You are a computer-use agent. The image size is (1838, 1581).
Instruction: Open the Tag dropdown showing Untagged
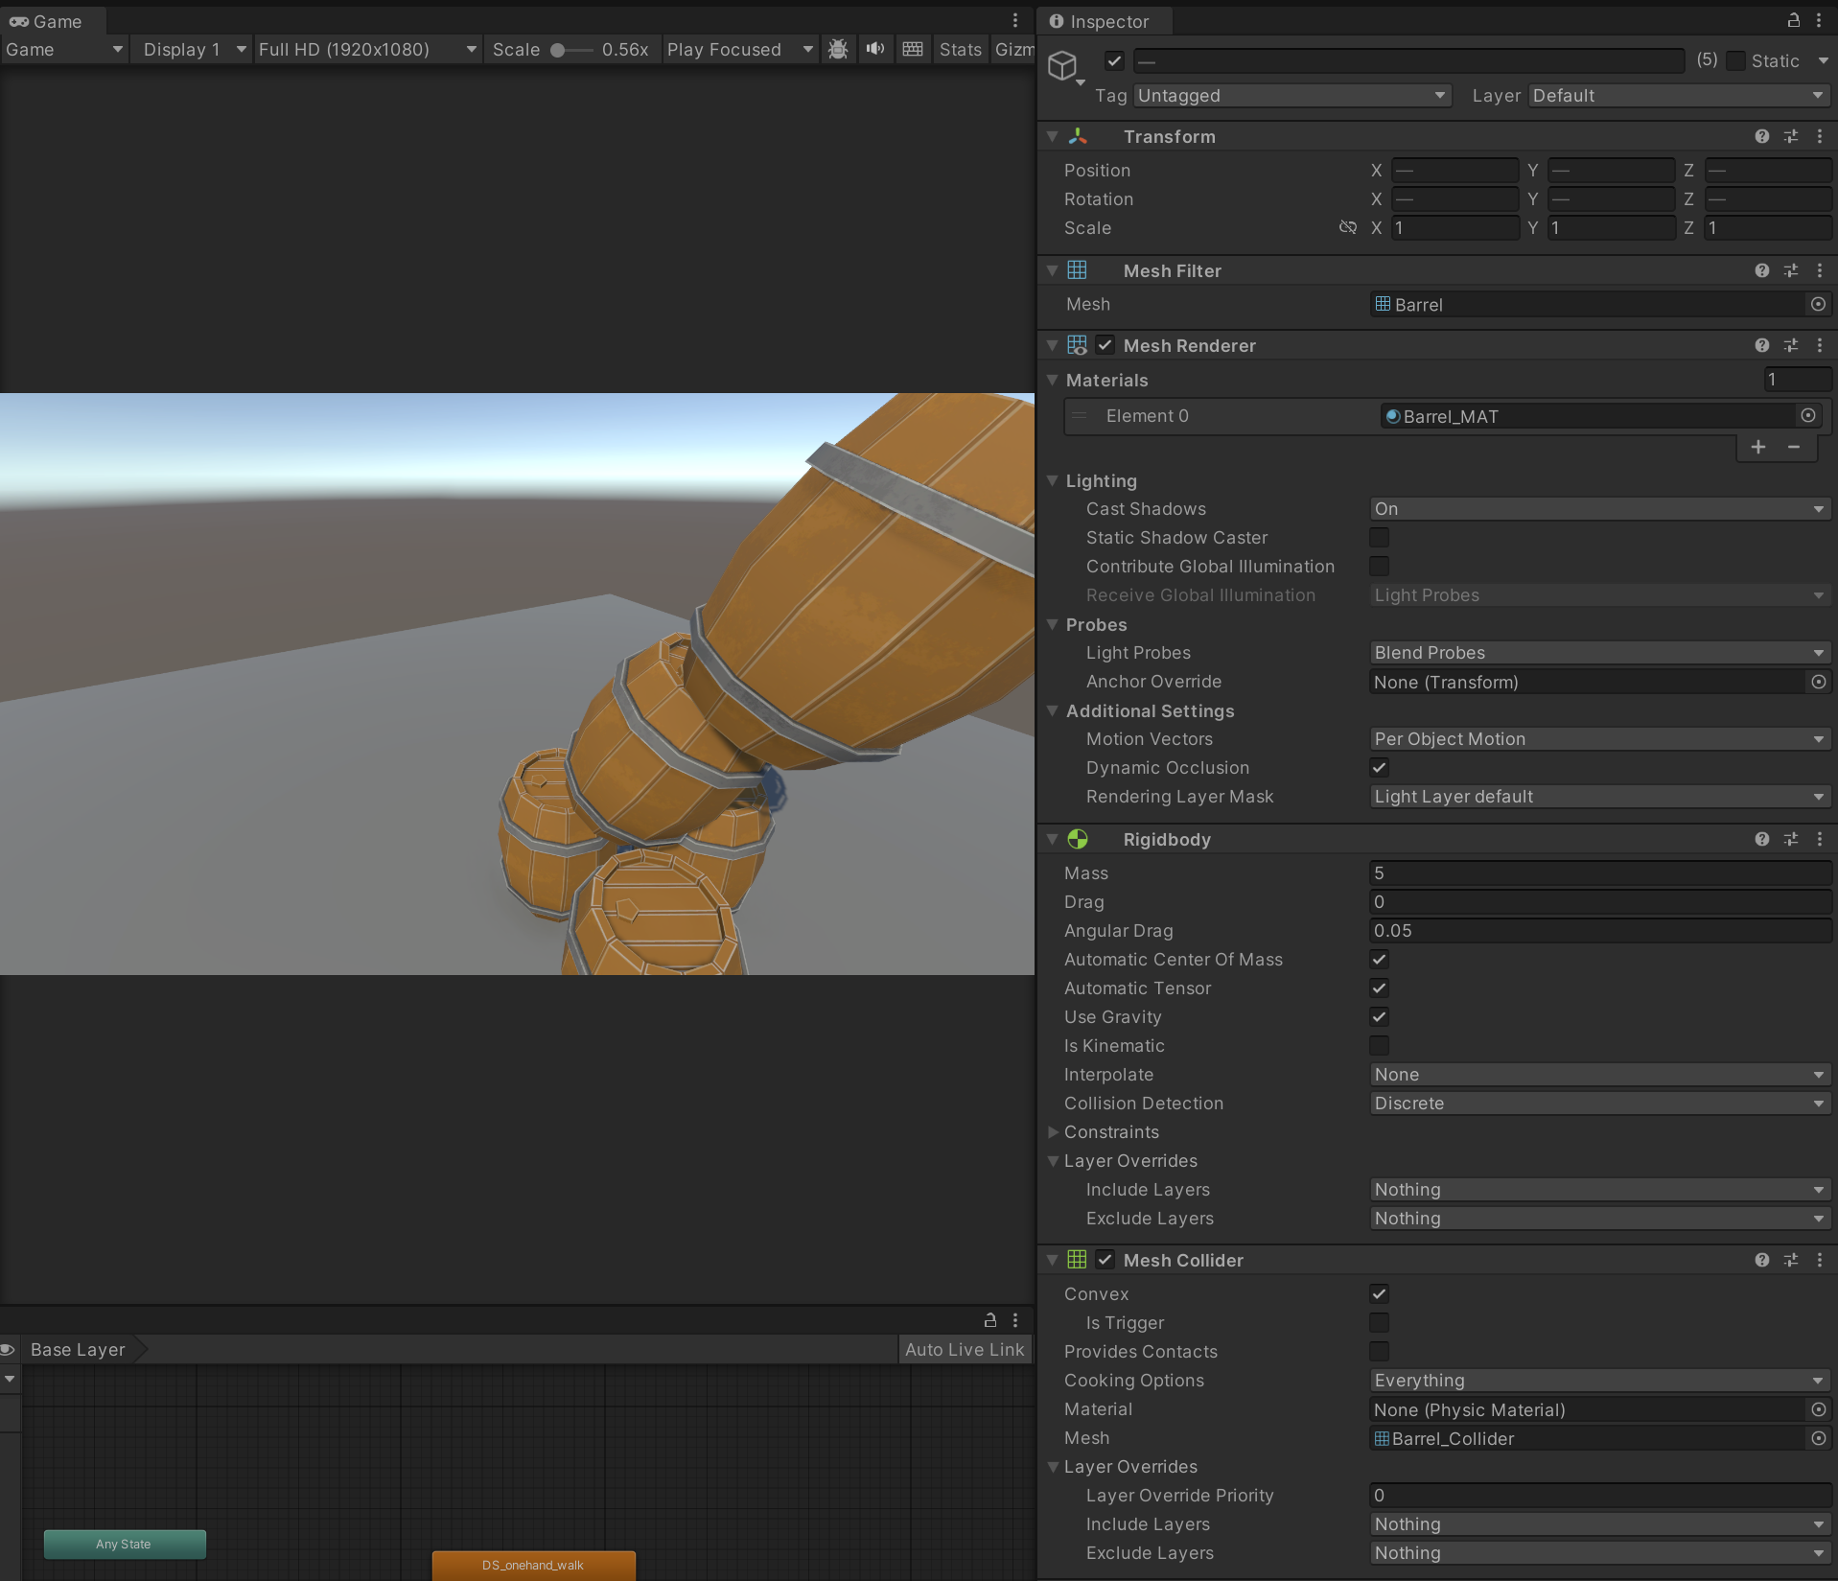click(x=1292, y=96)
